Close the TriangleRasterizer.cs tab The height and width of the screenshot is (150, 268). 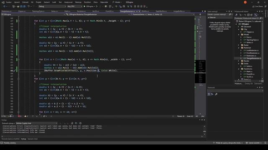tap(139, 11)
